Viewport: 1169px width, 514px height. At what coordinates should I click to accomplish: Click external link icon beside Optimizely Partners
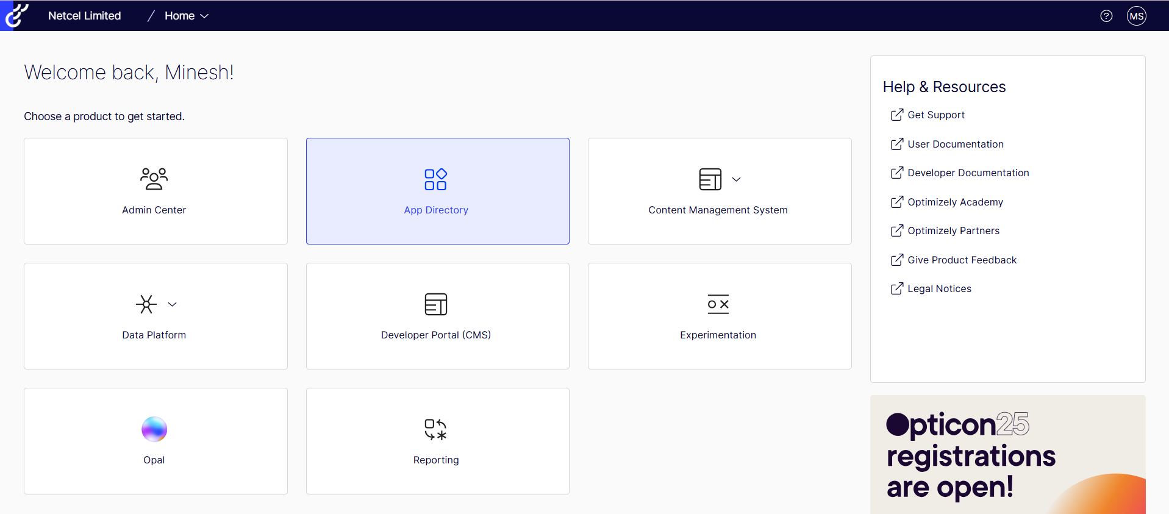[x=897, y=230]
